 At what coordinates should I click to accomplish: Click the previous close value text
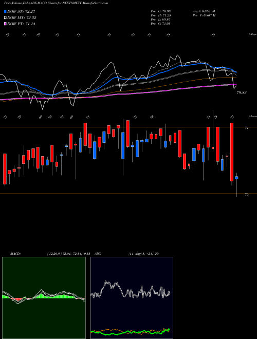tap(160, 24)
